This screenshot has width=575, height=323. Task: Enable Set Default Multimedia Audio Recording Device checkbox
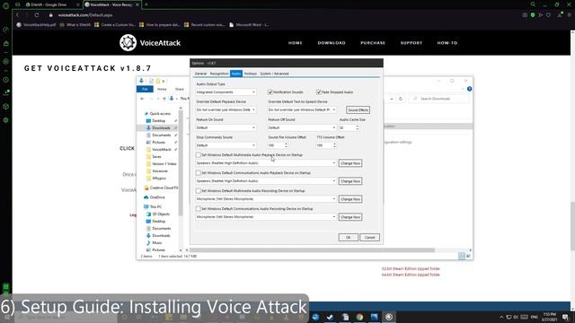[199, 191]
